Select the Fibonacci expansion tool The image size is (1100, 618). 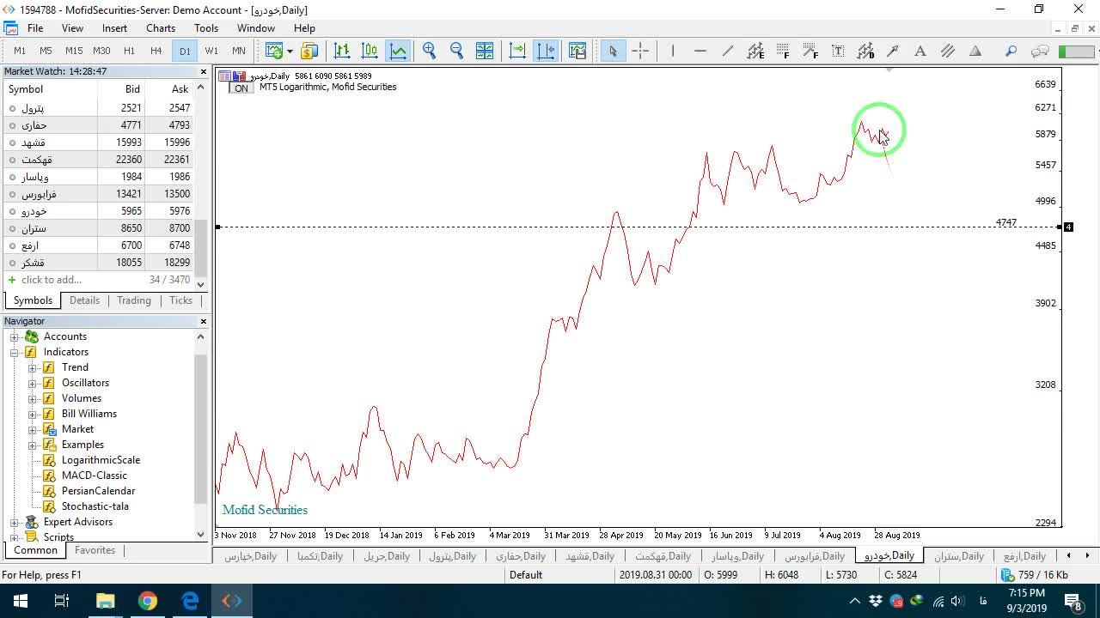point(810,51)
